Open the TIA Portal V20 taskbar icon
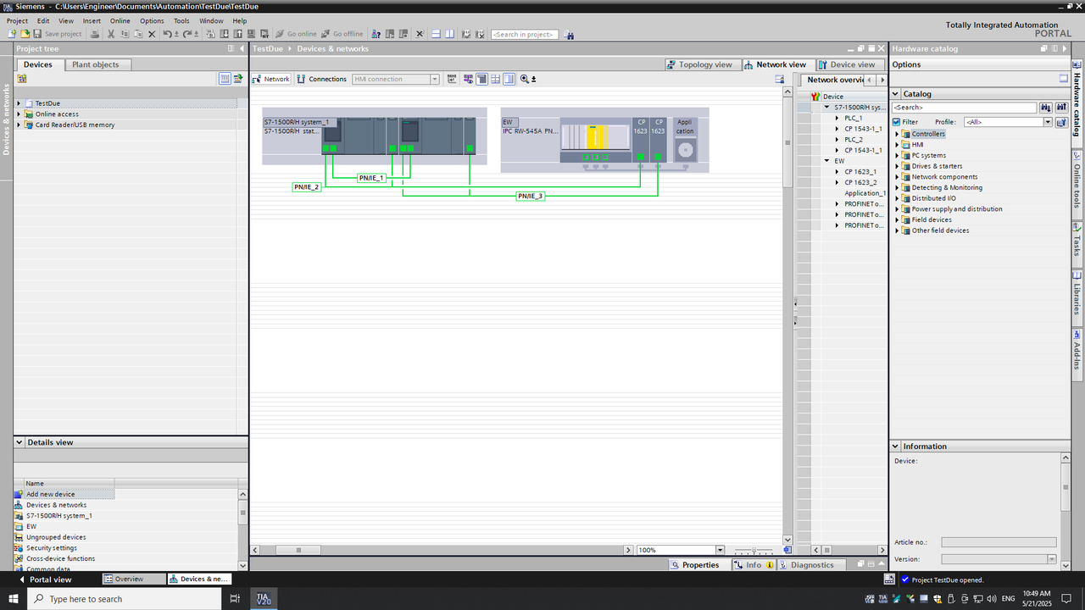Image resolution: width=1085 pixels, height=610 pixels. 264,599
